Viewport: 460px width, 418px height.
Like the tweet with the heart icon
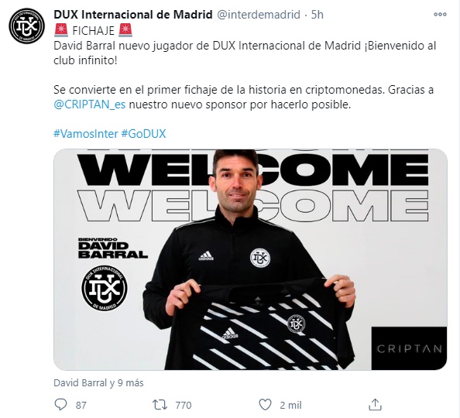coord(265,405)
